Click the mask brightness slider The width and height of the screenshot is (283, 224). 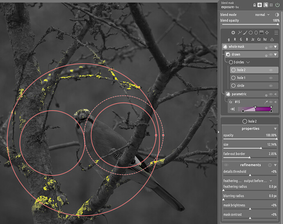pos(250,209)
